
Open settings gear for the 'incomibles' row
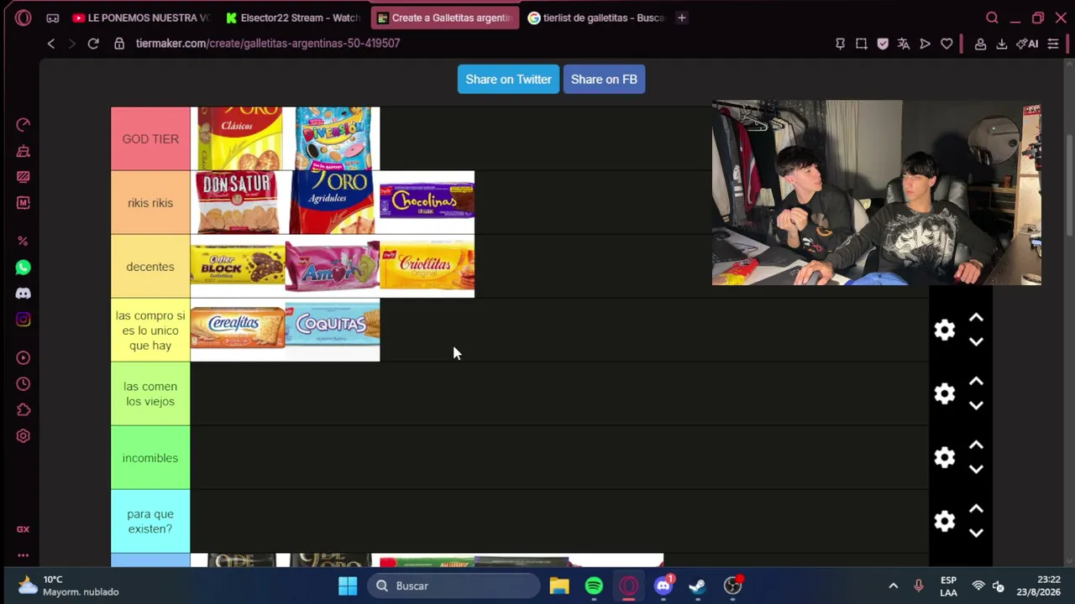945,457
